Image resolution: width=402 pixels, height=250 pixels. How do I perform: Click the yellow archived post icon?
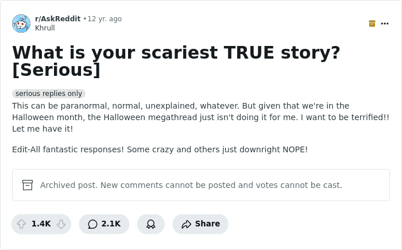(372, 24)
